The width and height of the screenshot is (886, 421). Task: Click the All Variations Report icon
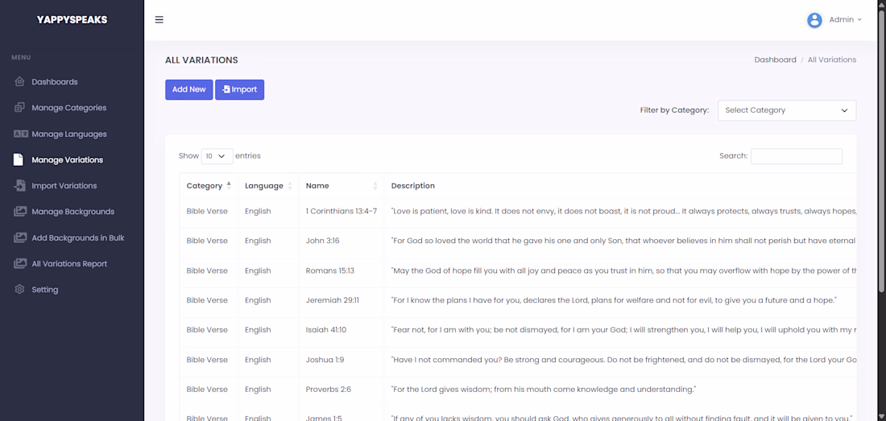coord(20,263)
